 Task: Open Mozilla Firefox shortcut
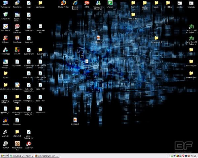[x=63, y=4]
